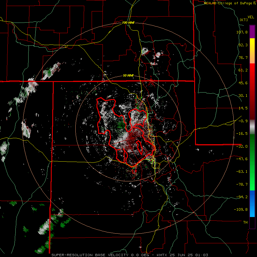Click the 45.6 velocity scale value
257x257 pixels.
click(243, 83)
